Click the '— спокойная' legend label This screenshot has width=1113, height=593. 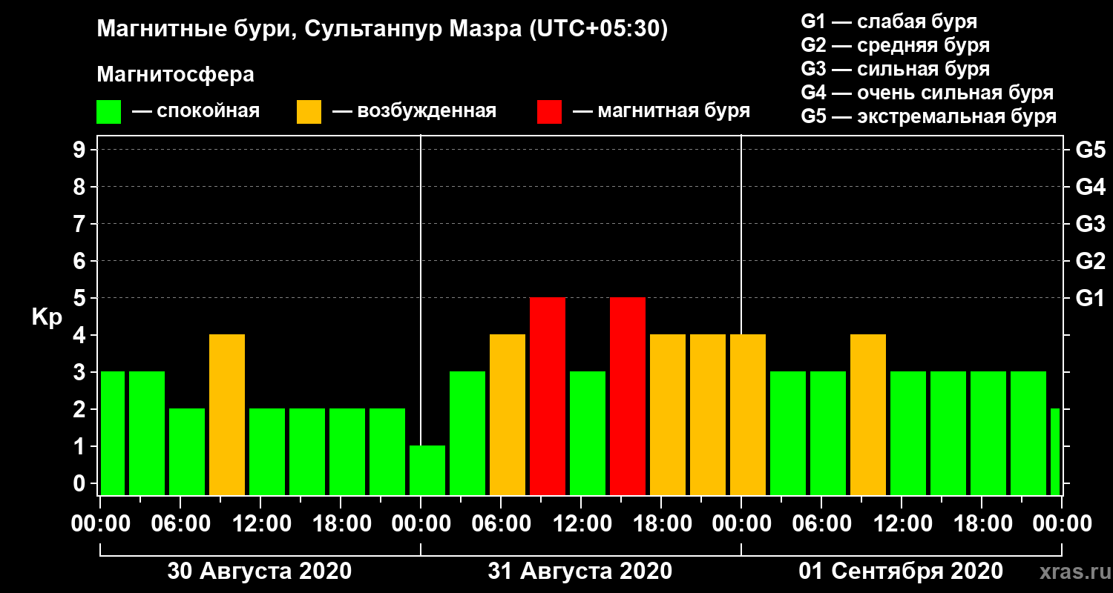coord(196,111)
